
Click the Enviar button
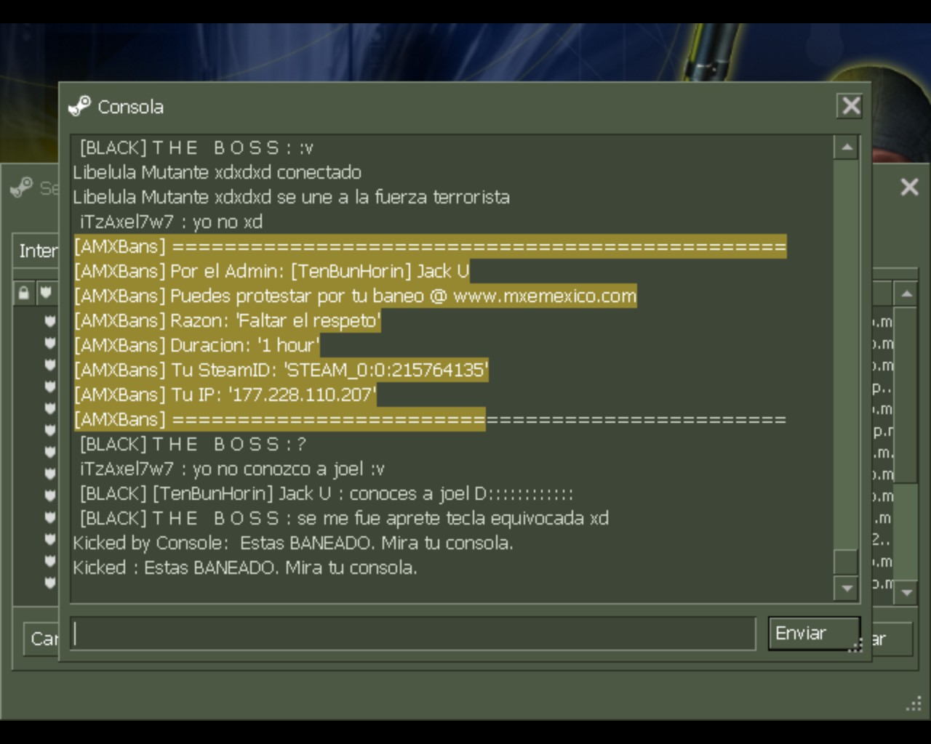814,634
